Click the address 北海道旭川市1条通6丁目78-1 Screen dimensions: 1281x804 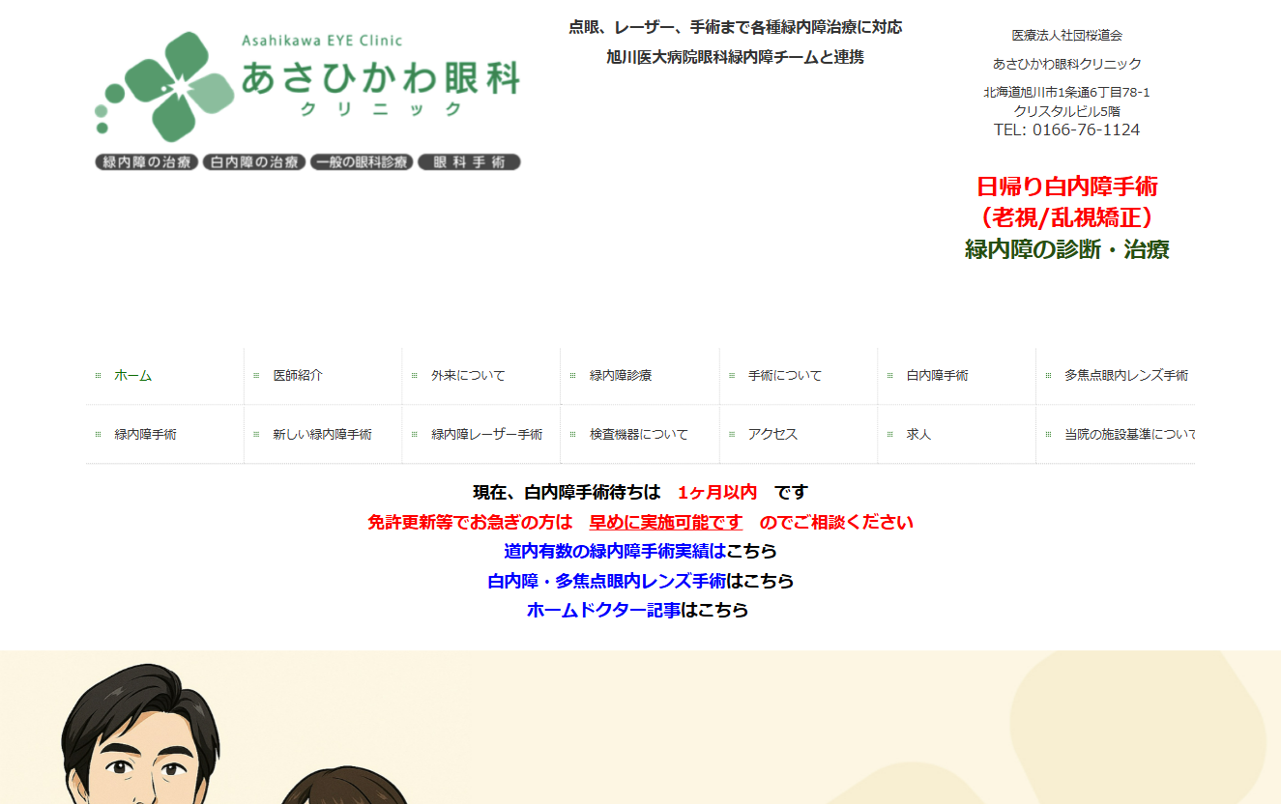tap(1067, 93)
